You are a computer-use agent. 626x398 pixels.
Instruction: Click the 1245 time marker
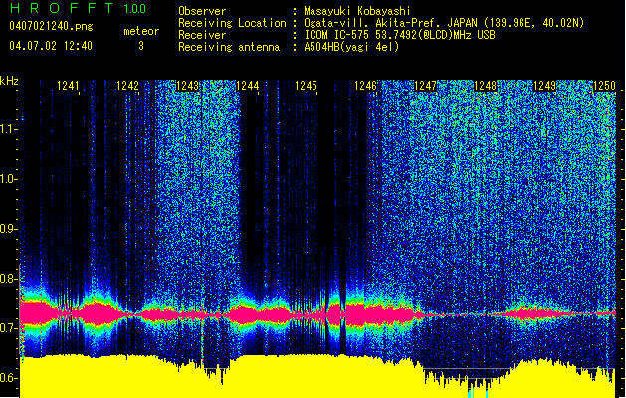click(307, 86)
